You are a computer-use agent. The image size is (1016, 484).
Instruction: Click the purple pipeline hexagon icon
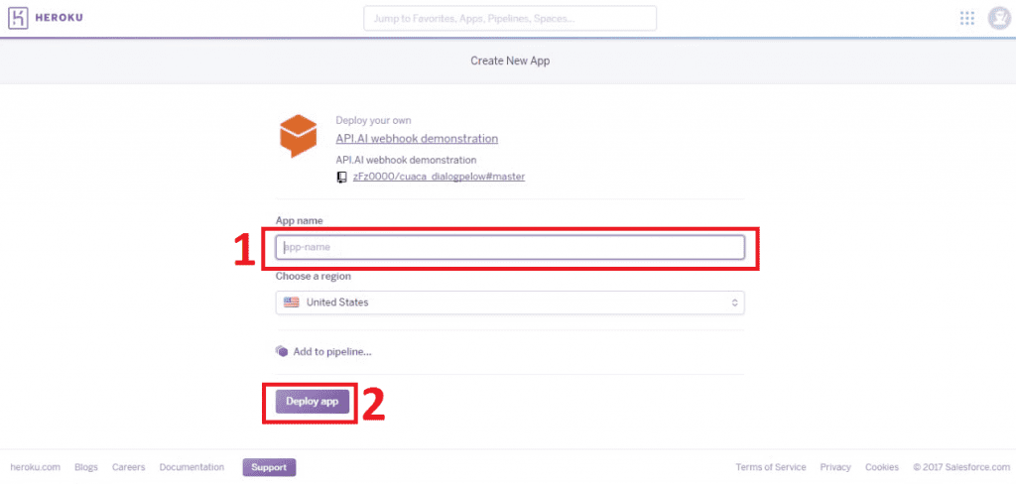(x=282, y=351)
